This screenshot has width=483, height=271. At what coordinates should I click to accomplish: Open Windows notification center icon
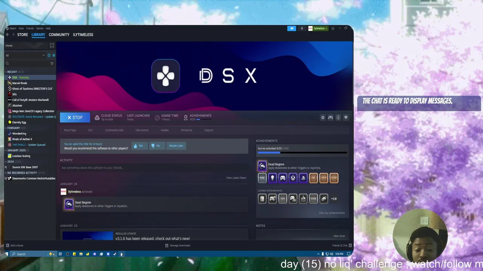click(x=349, y=254)
